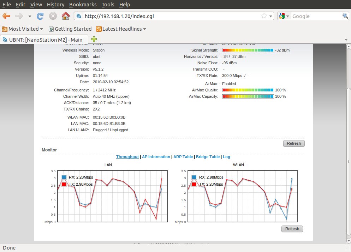Screen dimensions: 351x252
Task: Bookmark page with the star icon
Action: [264, 16]
